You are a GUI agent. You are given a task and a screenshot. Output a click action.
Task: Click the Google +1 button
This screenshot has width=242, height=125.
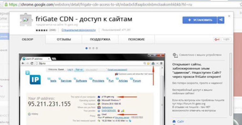217,40
